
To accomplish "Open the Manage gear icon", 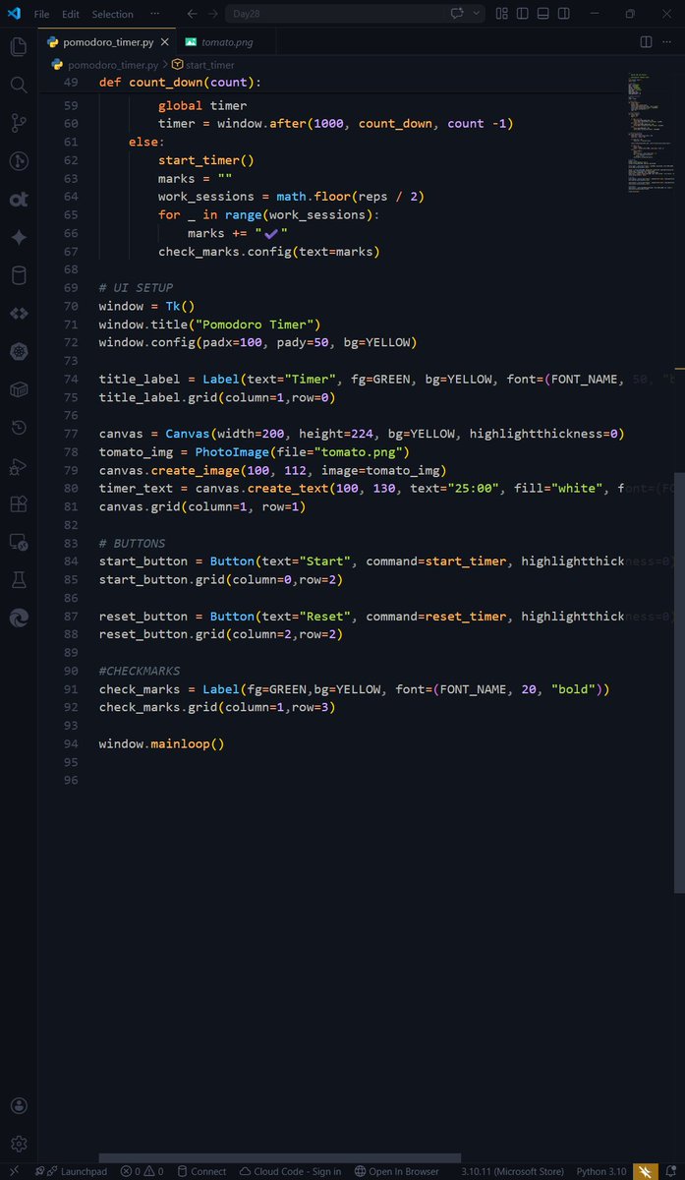I will point(18,1145).
